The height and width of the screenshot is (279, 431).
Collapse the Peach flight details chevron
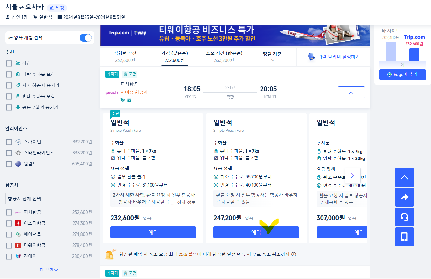click(351, 92)
